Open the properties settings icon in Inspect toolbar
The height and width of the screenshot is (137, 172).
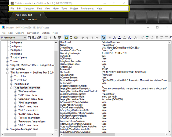[39, 38]
